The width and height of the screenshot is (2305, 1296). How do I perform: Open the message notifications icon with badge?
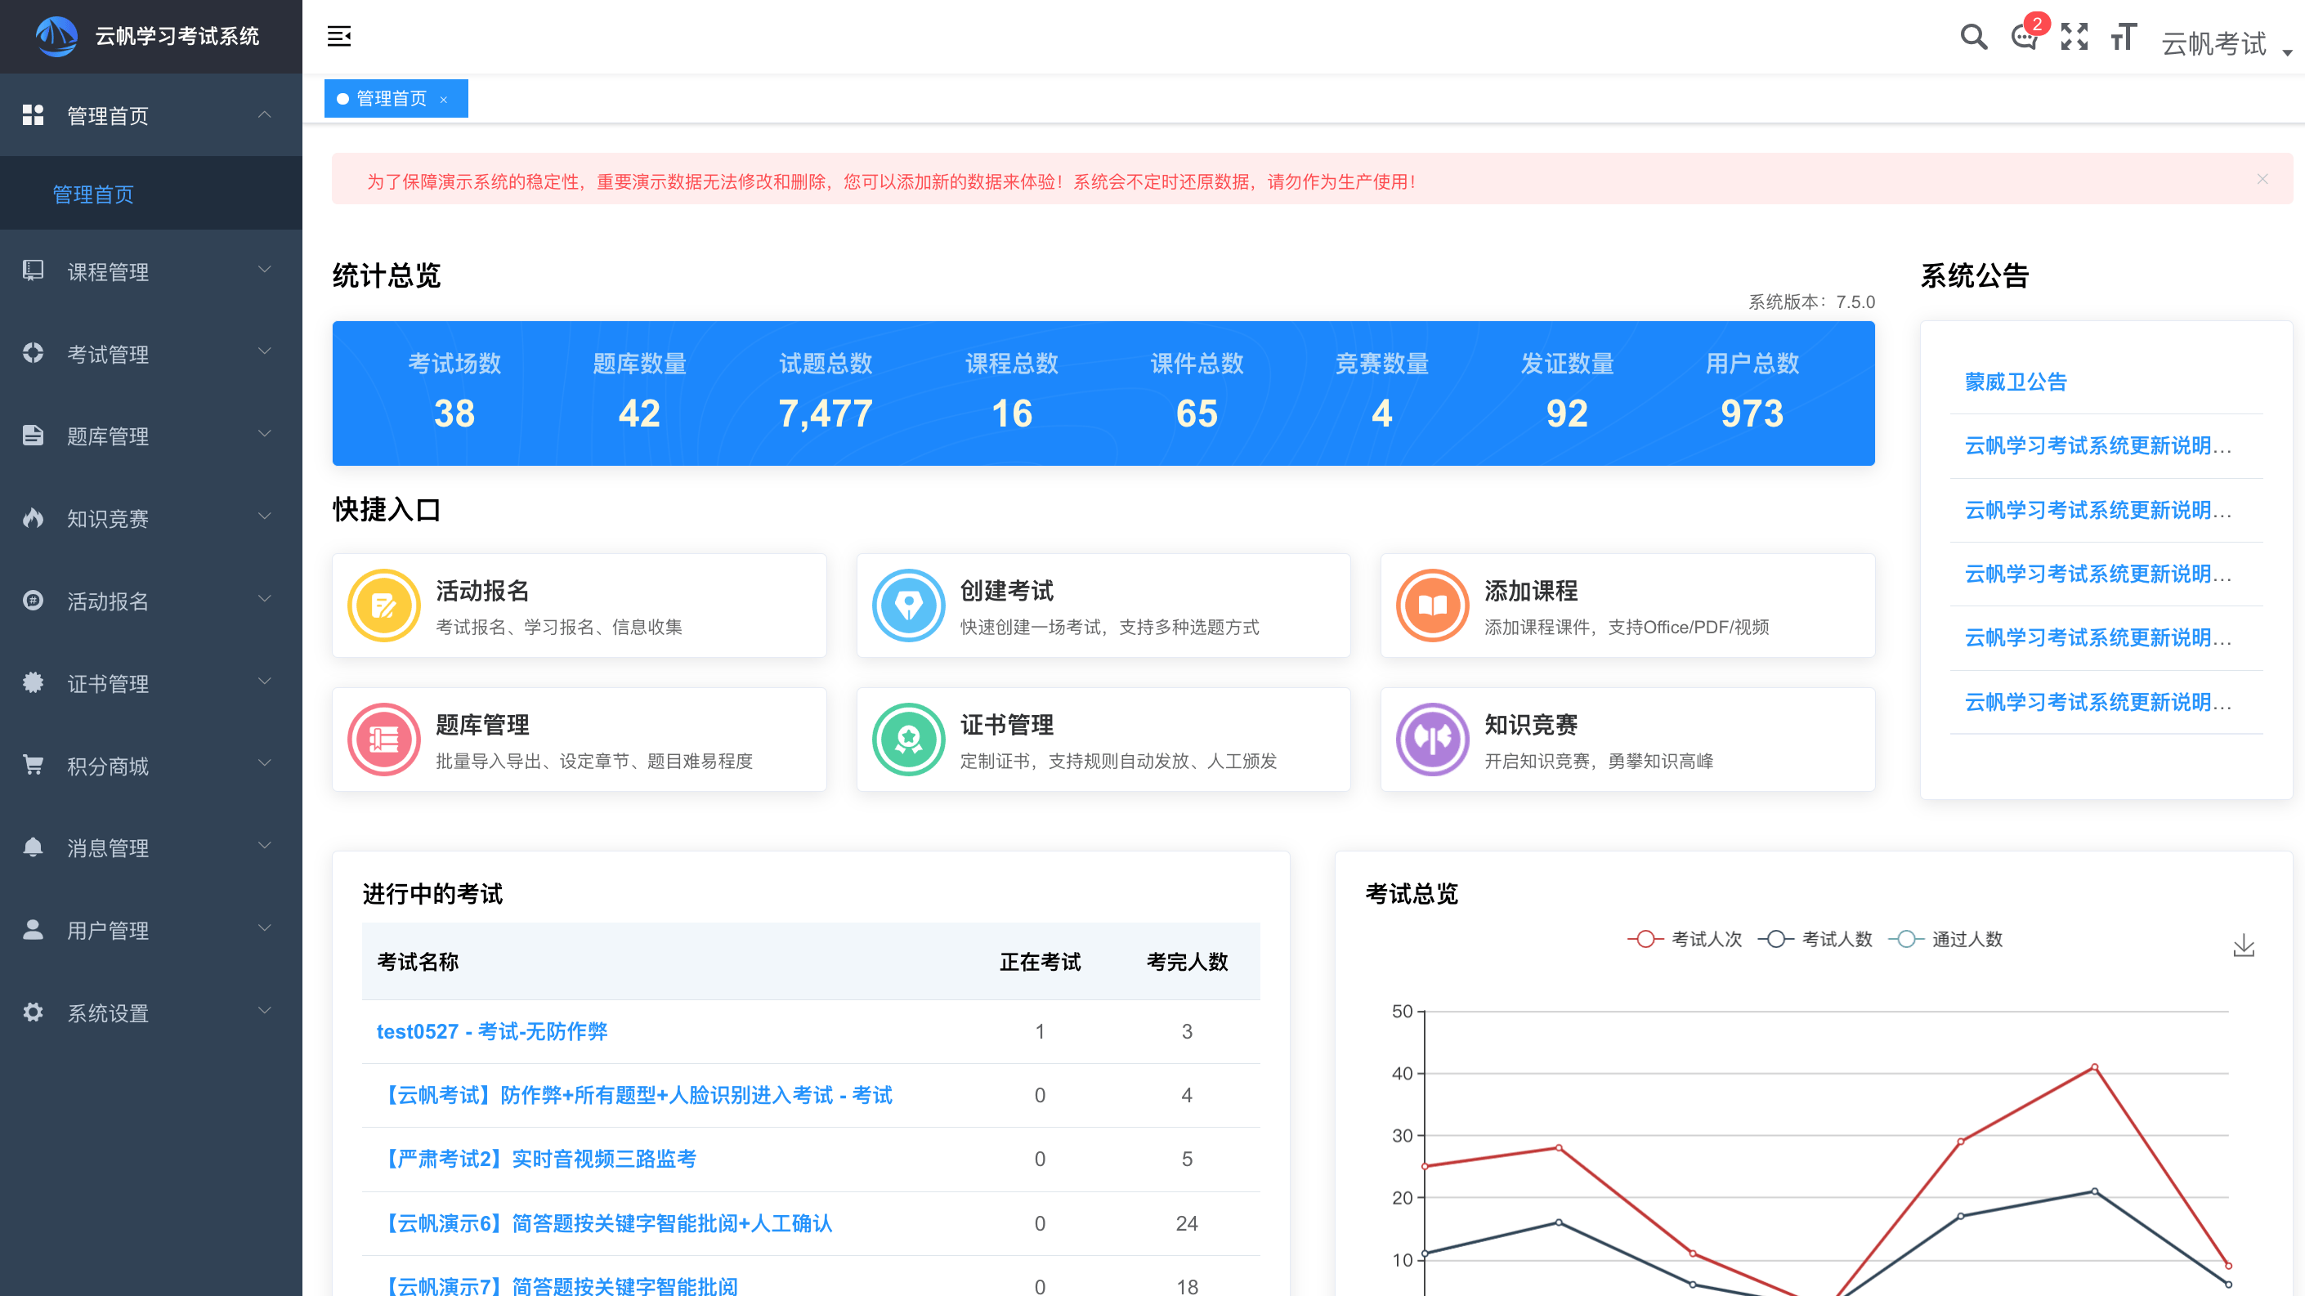tap(2025, 37)
